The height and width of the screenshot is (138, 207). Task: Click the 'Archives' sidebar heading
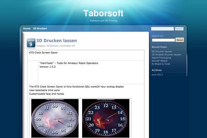(x=157, y=70)
